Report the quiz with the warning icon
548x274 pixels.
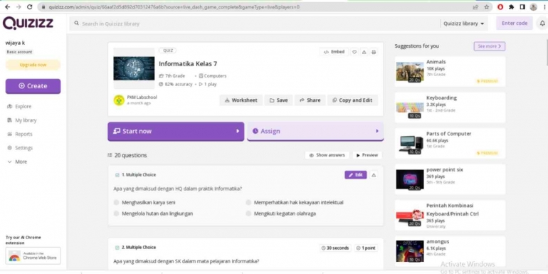pyautogui.click(x=364, y=52)
